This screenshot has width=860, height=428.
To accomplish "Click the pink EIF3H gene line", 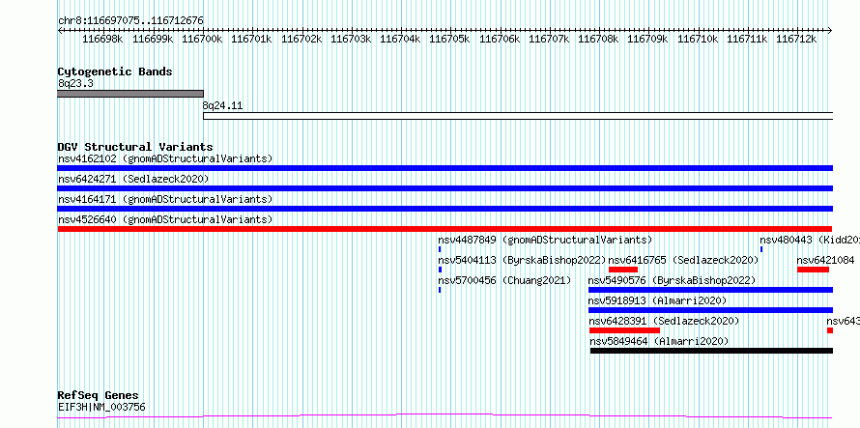I will tap(444, 416).
